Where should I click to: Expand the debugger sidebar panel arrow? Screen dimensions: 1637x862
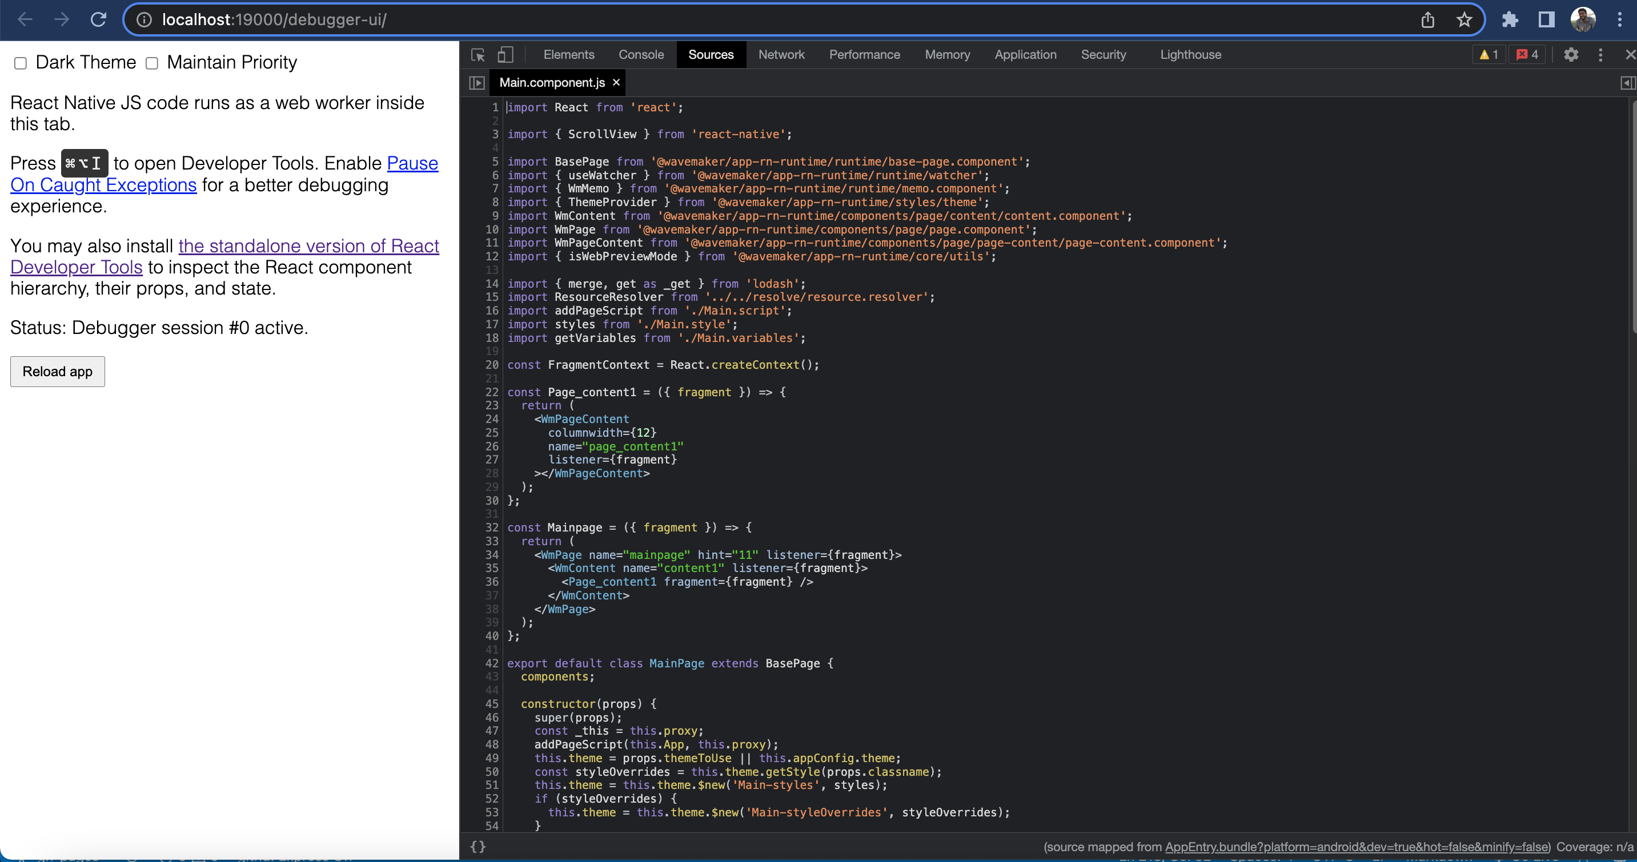tap(1627, 83)
